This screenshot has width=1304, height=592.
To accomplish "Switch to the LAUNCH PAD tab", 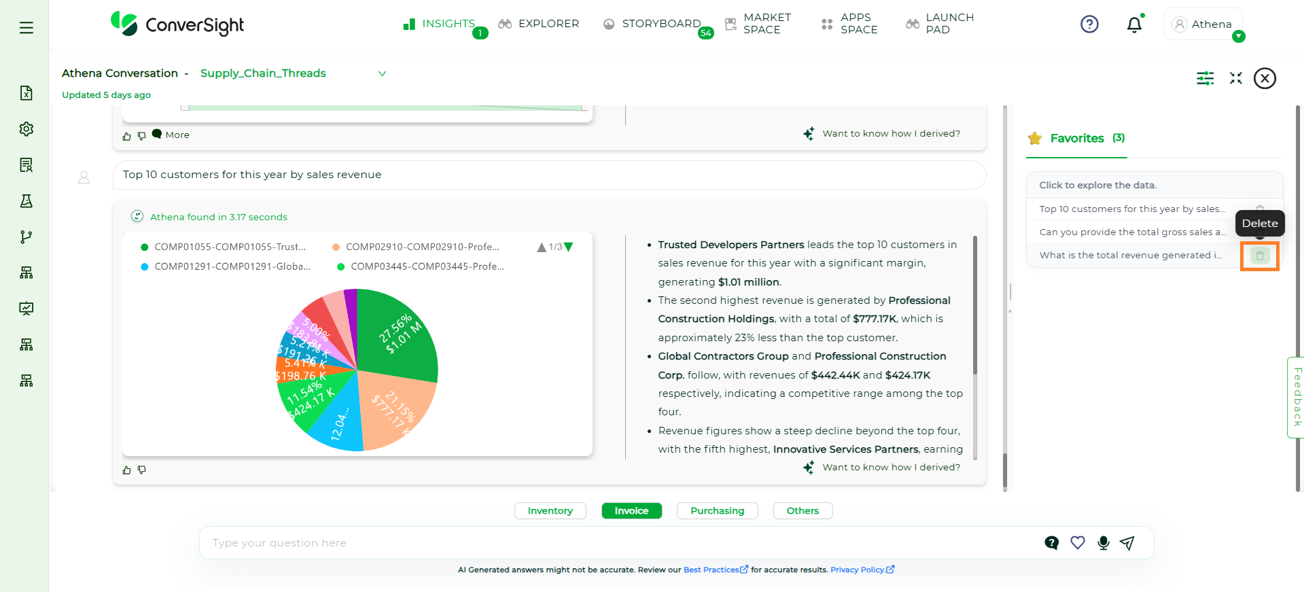I will coord(940,24).
